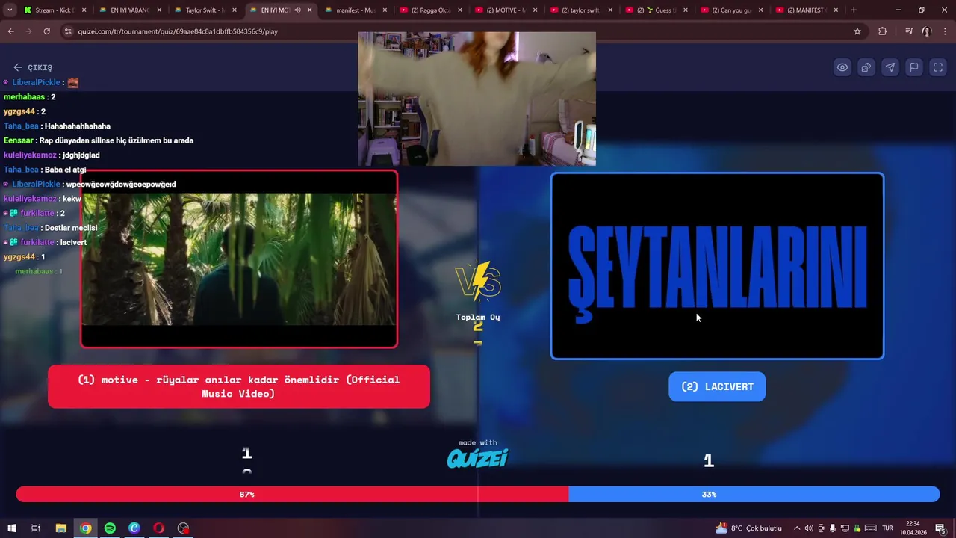Viewport: 956px width, 538px height.
Task: Open a new browser tab
Action: pos(854,10)
